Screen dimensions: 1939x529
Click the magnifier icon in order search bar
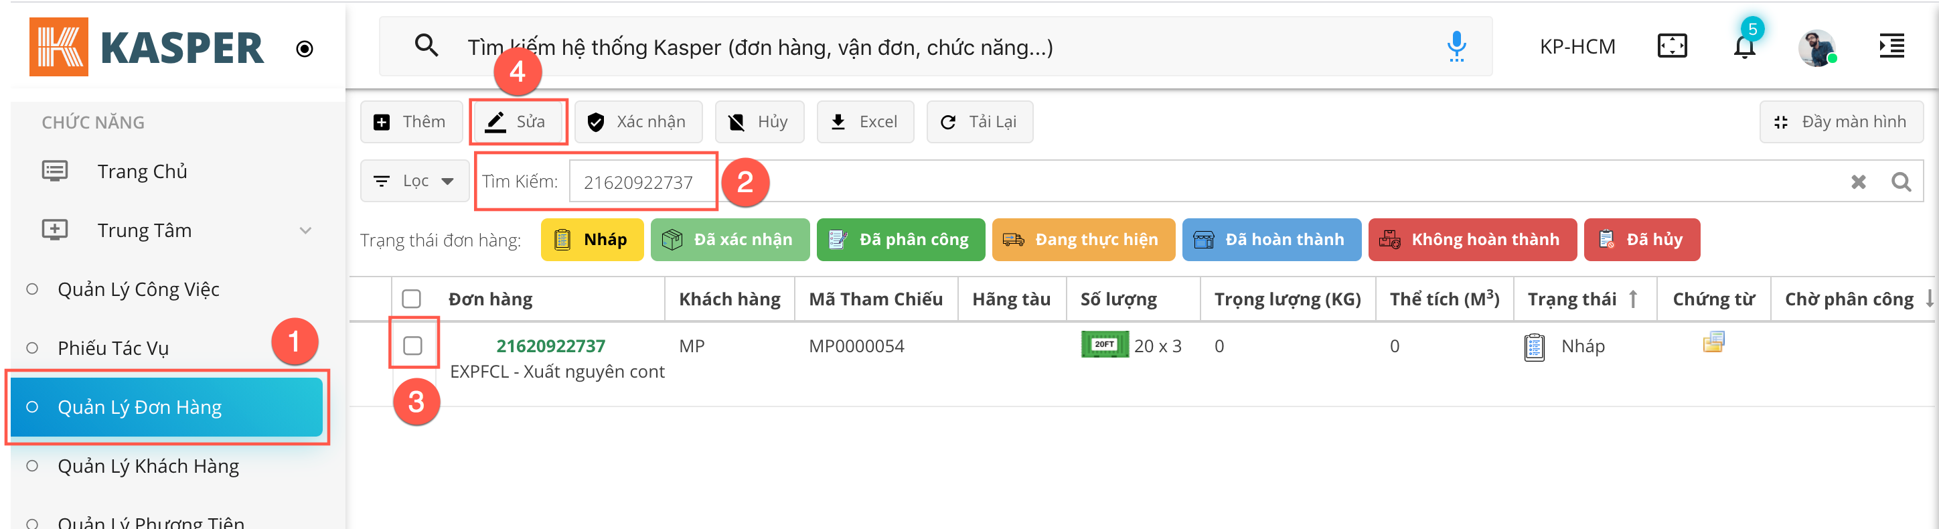pos(1901,181)
